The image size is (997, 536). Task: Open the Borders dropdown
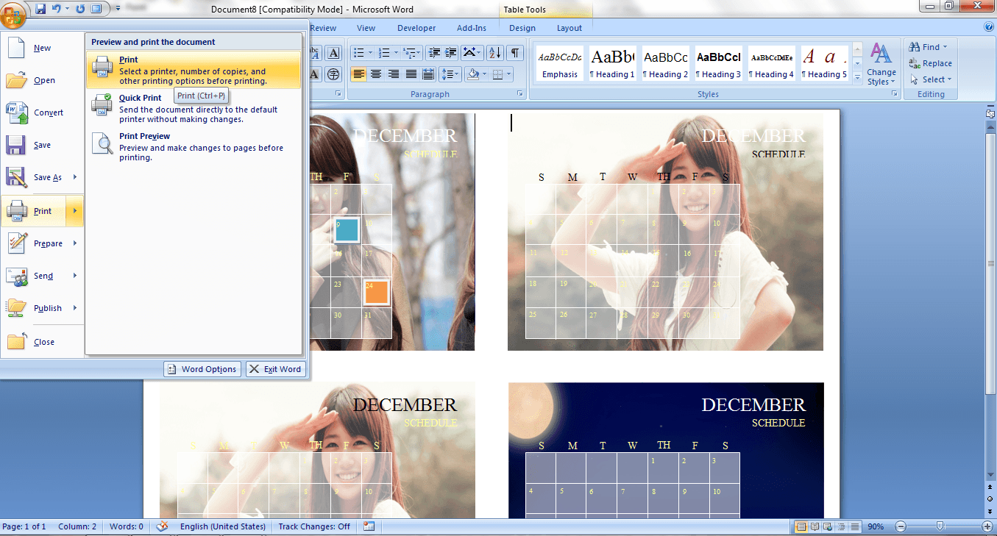(508, 74)
